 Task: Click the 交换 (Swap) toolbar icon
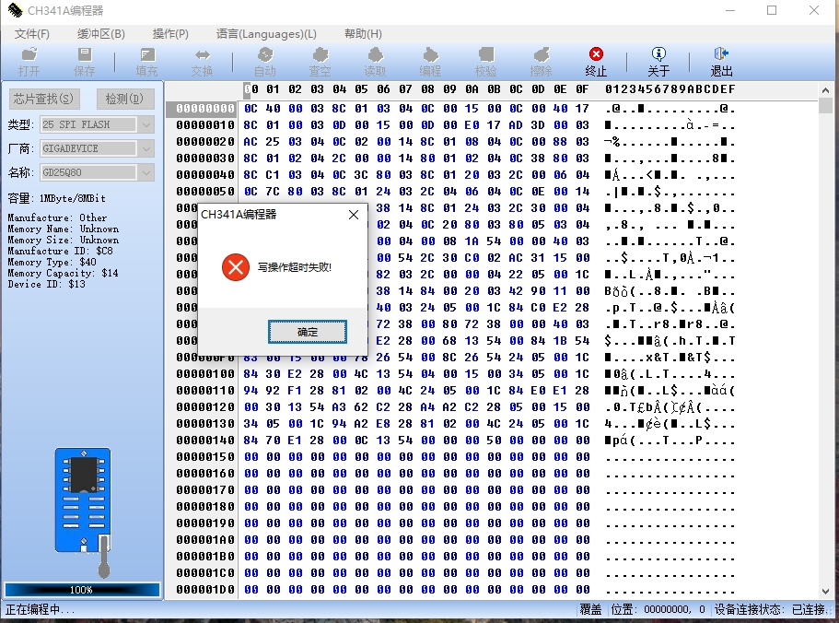(203, 62)
